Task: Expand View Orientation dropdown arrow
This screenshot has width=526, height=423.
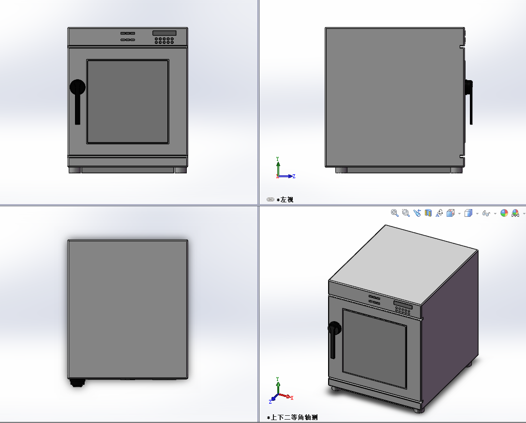Action: pos(459,213)
